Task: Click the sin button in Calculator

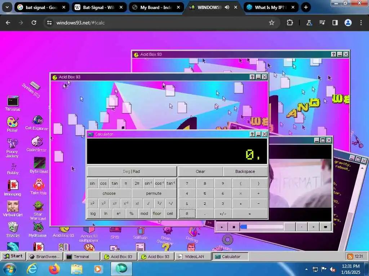Action: (92, 183)
